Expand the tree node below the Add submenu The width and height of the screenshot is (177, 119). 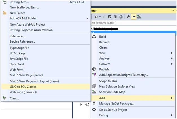[81, 104]
